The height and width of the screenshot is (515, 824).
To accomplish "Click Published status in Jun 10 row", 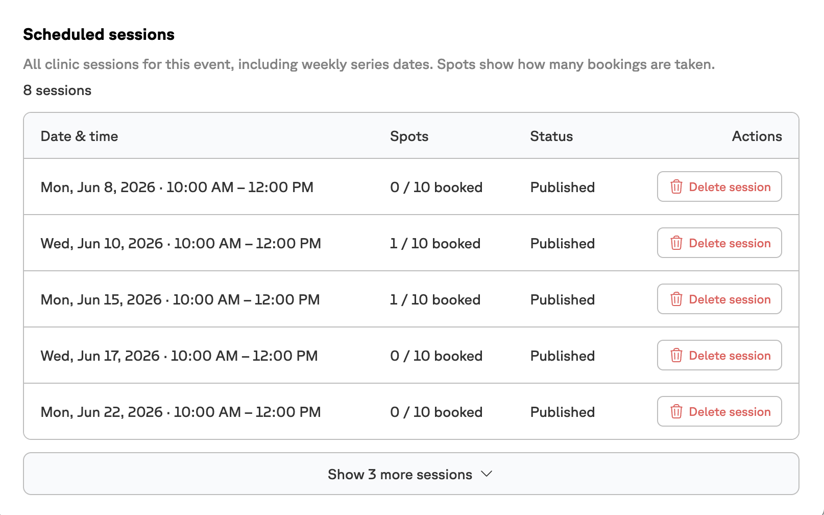I will [x=562, y=243].
